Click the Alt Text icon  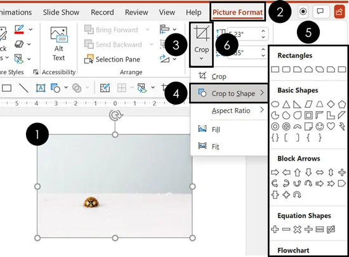pyautogui.click(x=59, y=34)
